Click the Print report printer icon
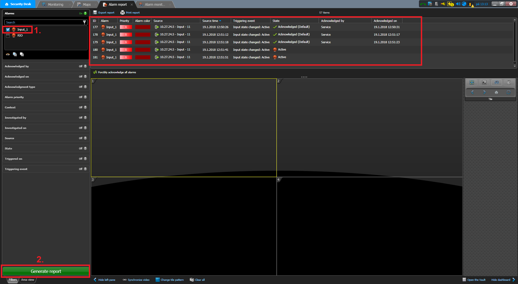This screenshot has width=518, height=284. click(123, 12)
